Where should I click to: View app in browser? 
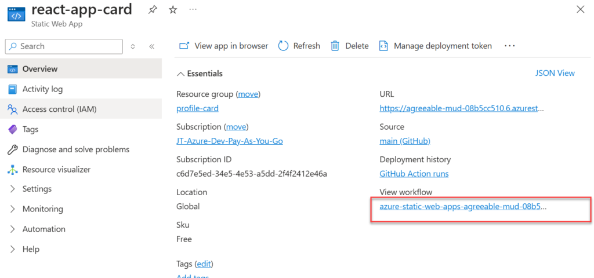pyautogui.click(x=223, y=46)
